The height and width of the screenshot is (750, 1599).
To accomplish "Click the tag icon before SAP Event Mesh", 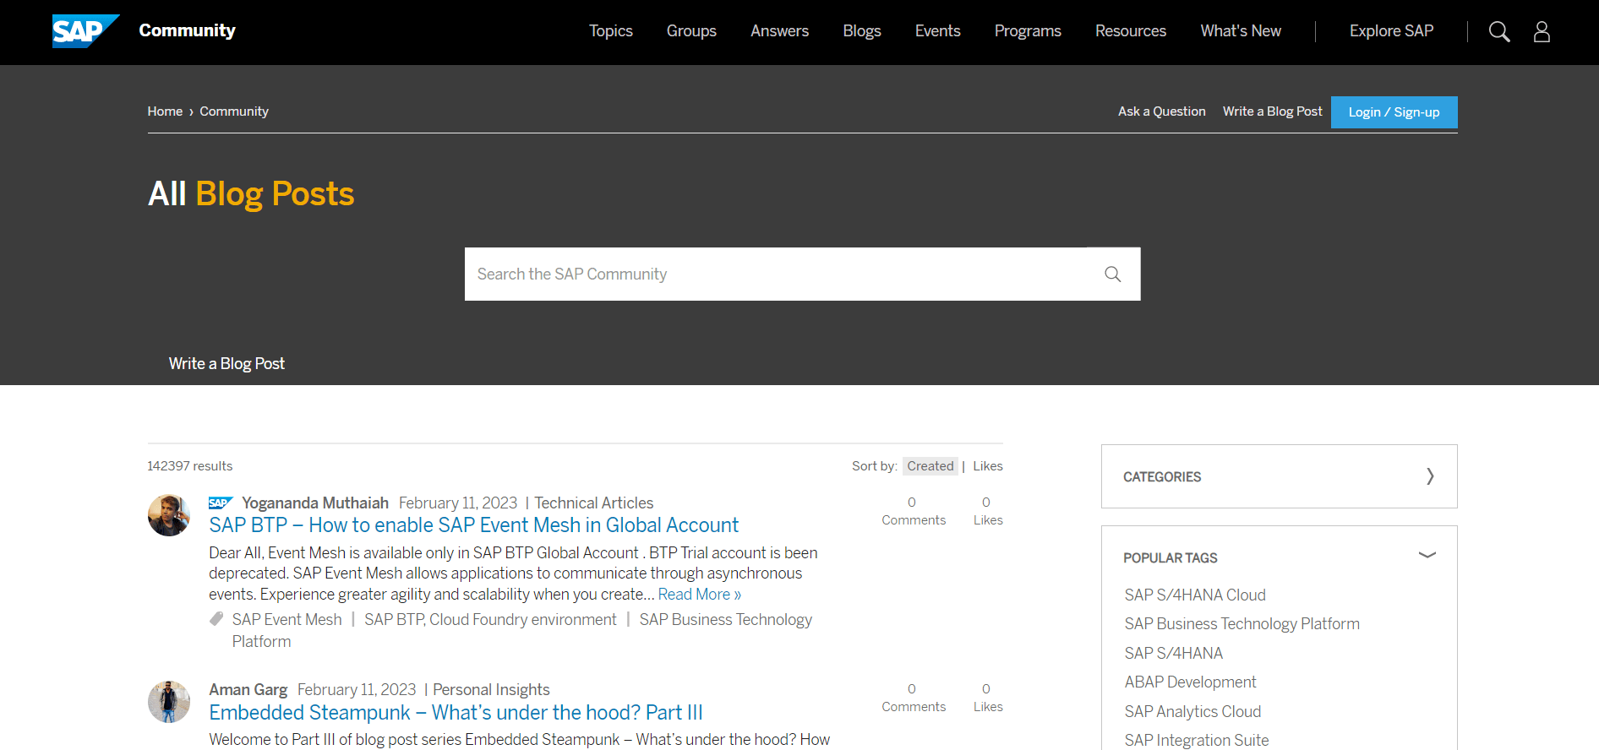I will [x=216, y=618].
